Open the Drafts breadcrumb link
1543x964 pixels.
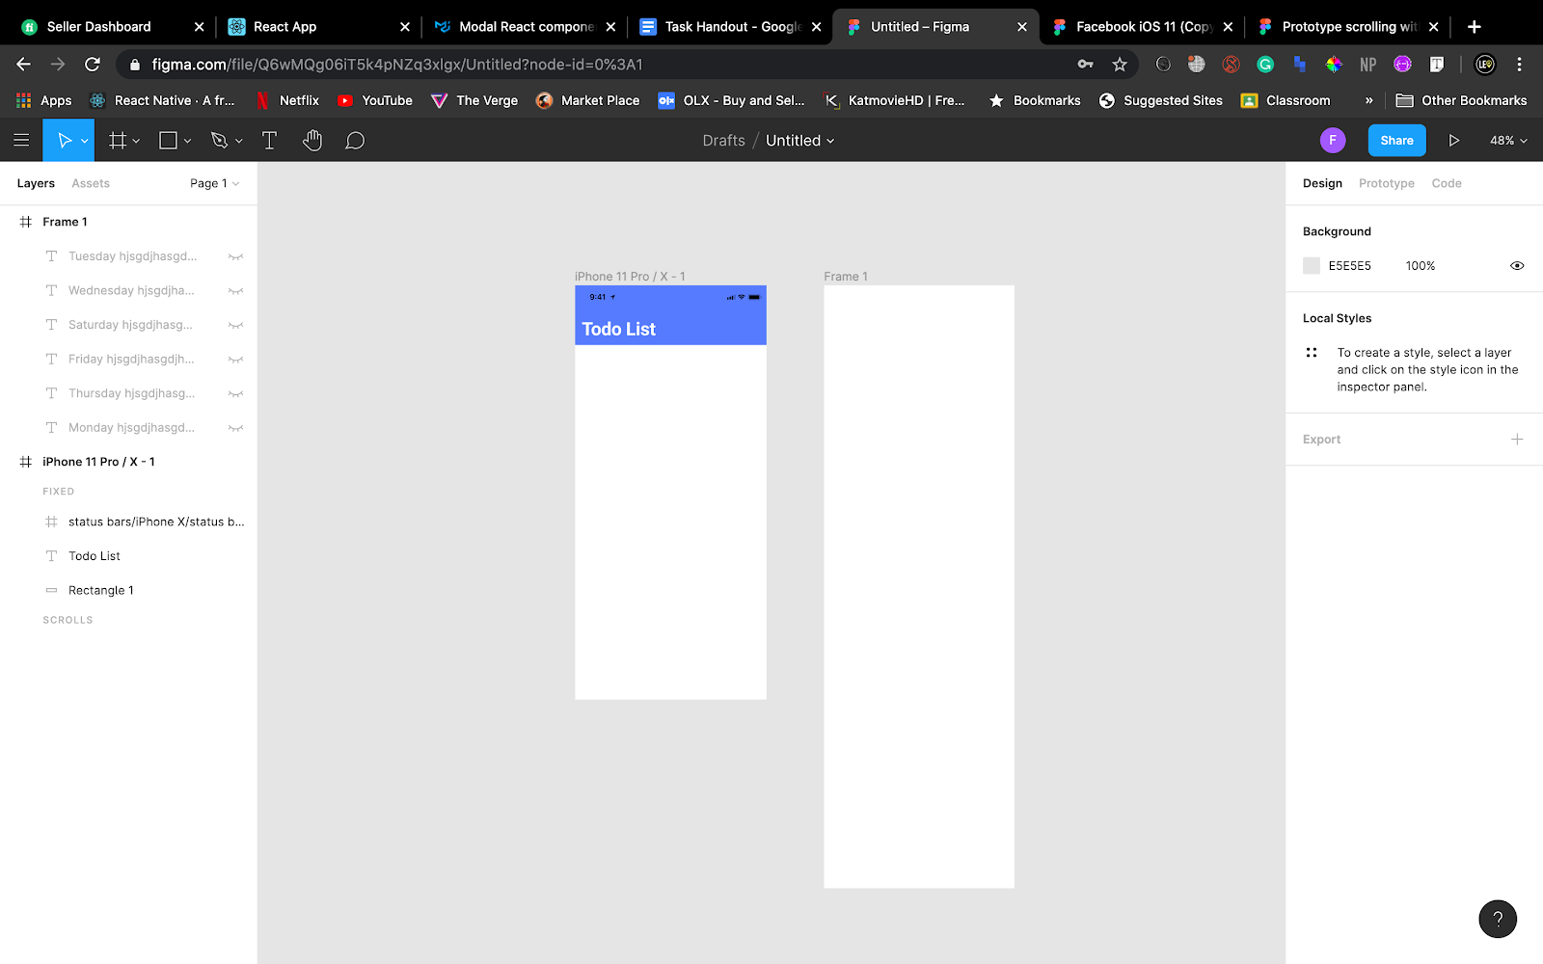(723, 141)
